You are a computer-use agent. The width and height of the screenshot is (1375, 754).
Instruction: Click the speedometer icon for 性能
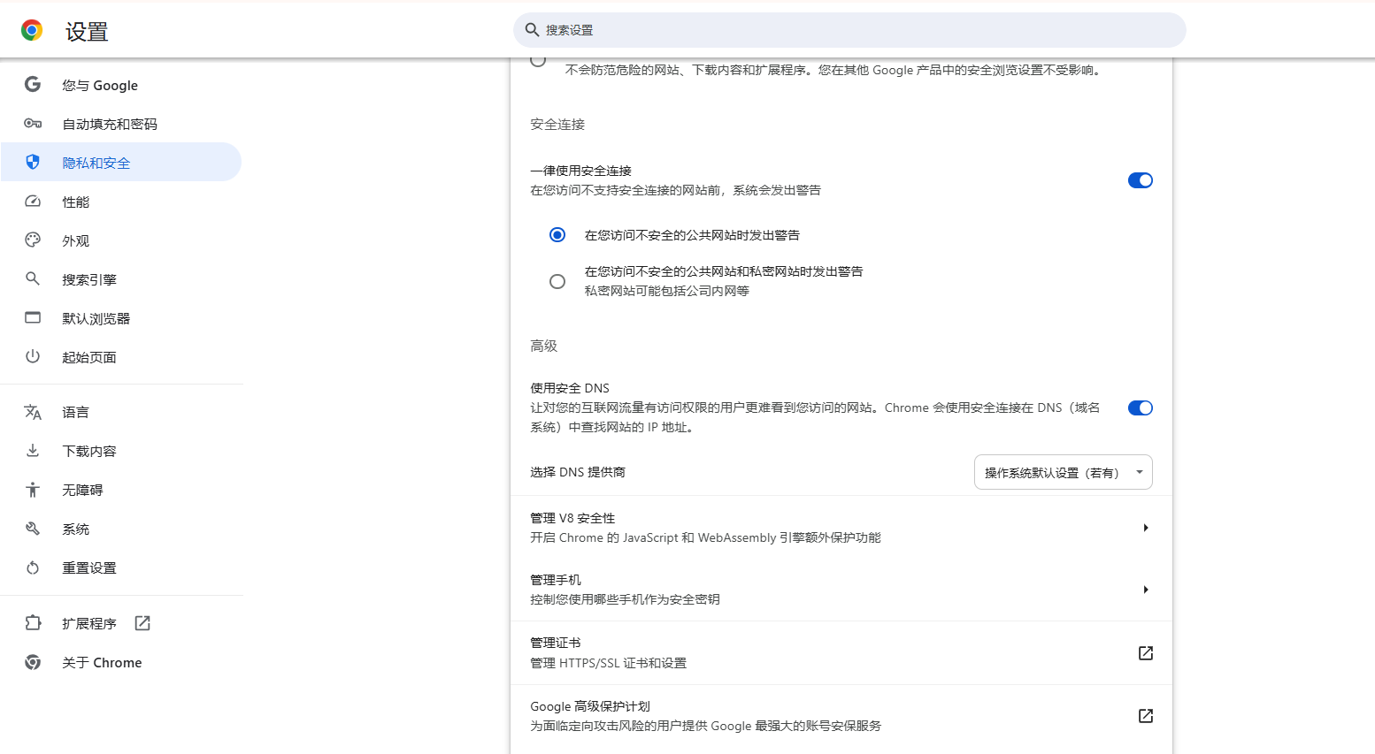pyautogui.click(x=33, y=202)
